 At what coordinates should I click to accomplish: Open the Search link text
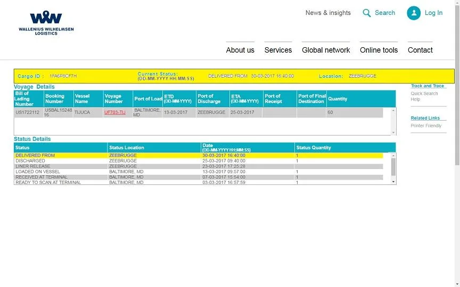pos(385,13)
